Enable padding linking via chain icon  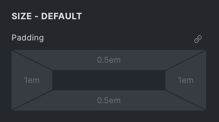(198, 39)
